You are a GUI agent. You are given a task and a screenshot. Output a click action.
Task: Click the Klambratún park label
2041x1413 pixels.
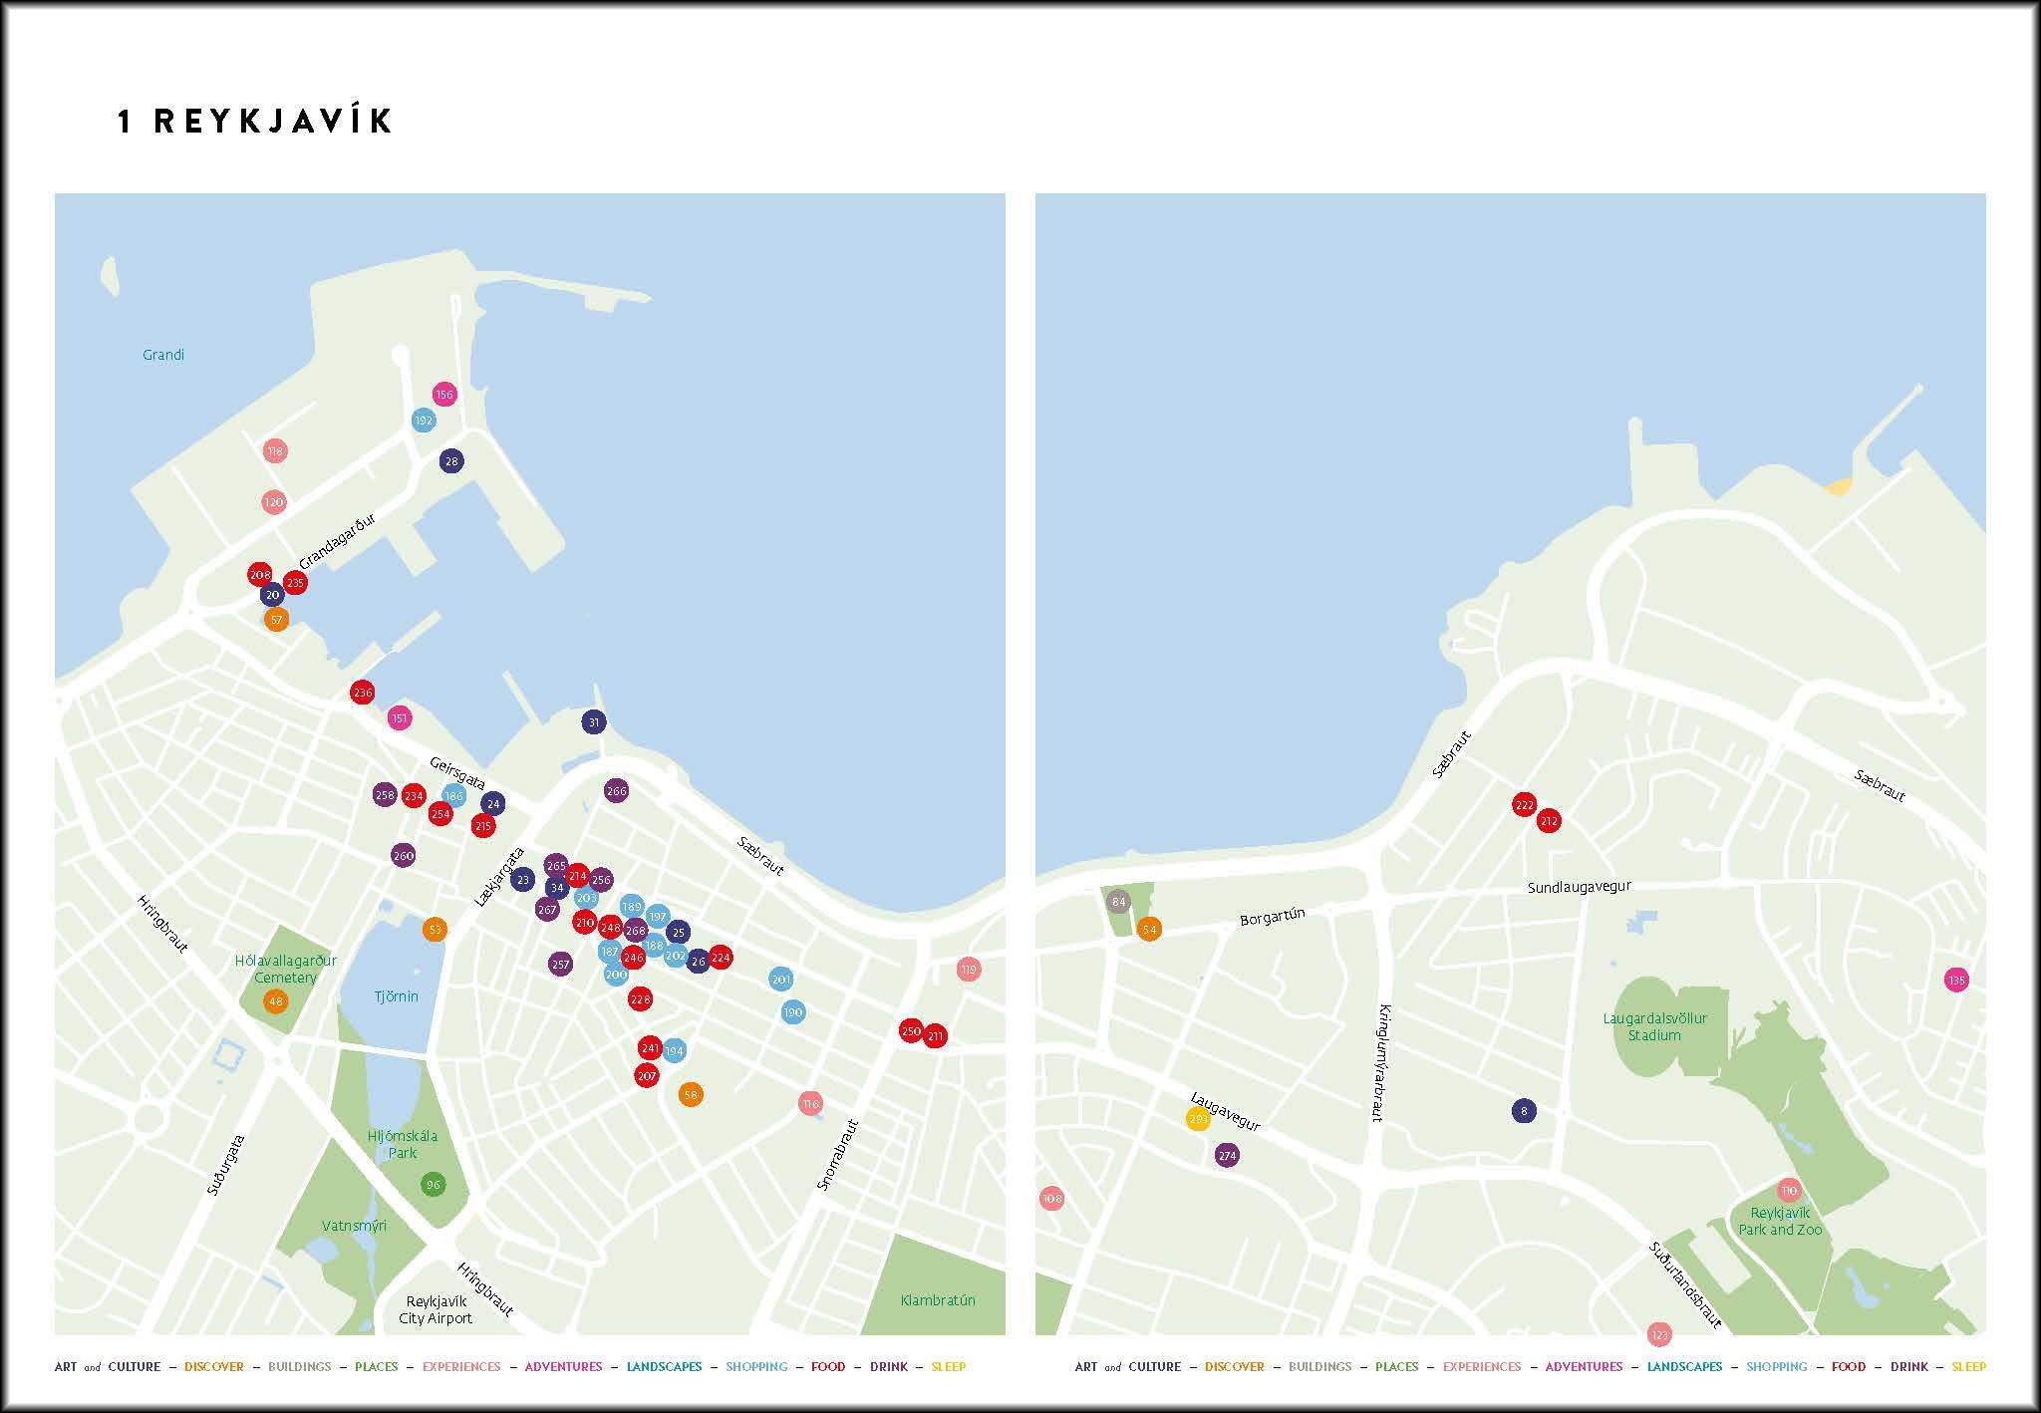tap(937, 1300)
